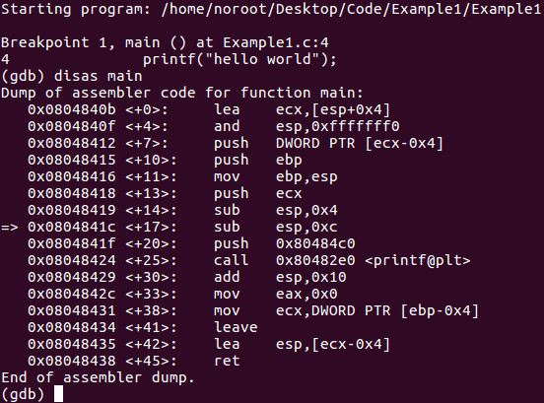Click the operand 0xfffffff0
Viewport: 544px width, 403px height.
click(x=355, y=126)
